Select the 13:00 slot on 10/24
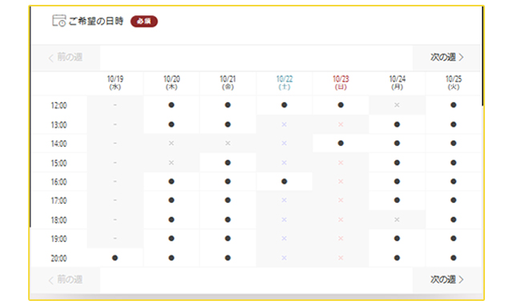 pyautogui.click(x=397, y=124)
